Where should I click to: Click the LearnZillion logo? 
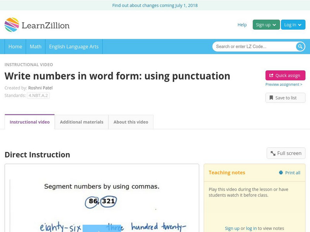[x=38, y=25]
